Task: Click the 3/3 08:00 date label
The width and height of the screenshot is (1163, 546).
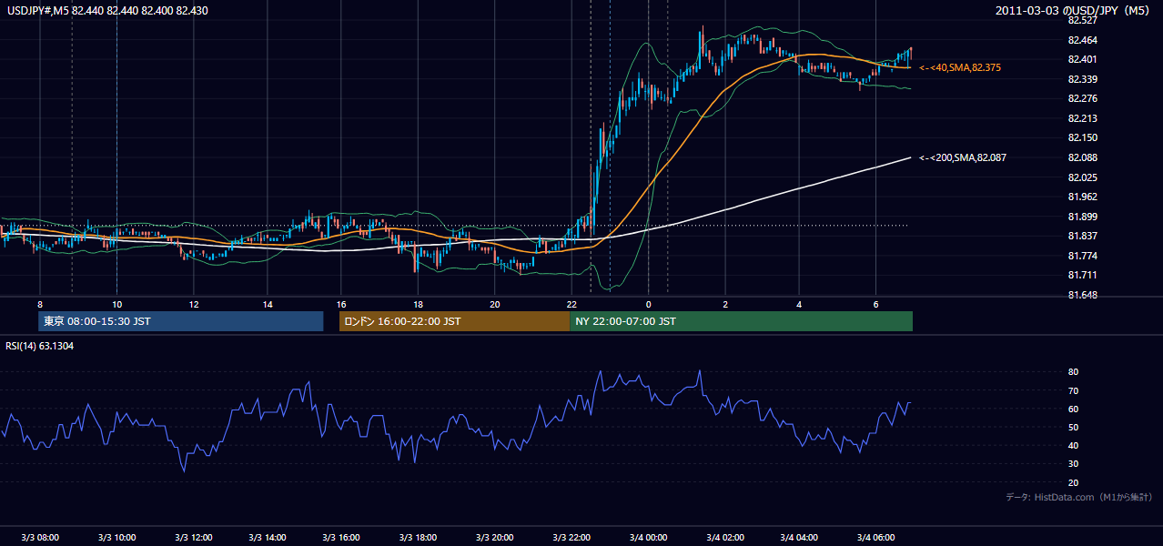Action: [40, 538]
